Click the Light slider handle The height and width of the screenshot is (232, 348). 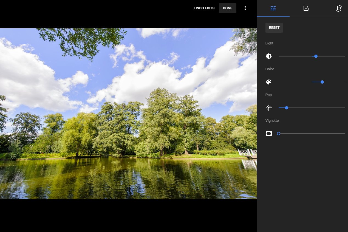(316, 56)
